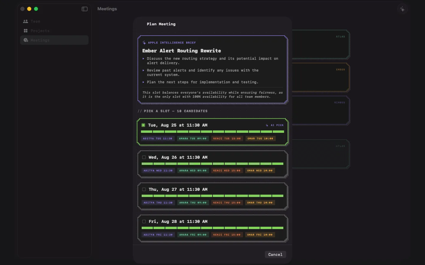The image size is (425, 265).
Task: Click the KENJI TUE 15:00 tag
Action: [227, 138]
